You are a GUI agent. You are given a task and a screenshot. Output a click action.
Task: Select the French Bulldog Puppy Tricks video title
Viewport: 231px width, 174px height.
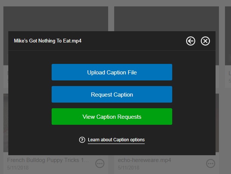(48, 160)
